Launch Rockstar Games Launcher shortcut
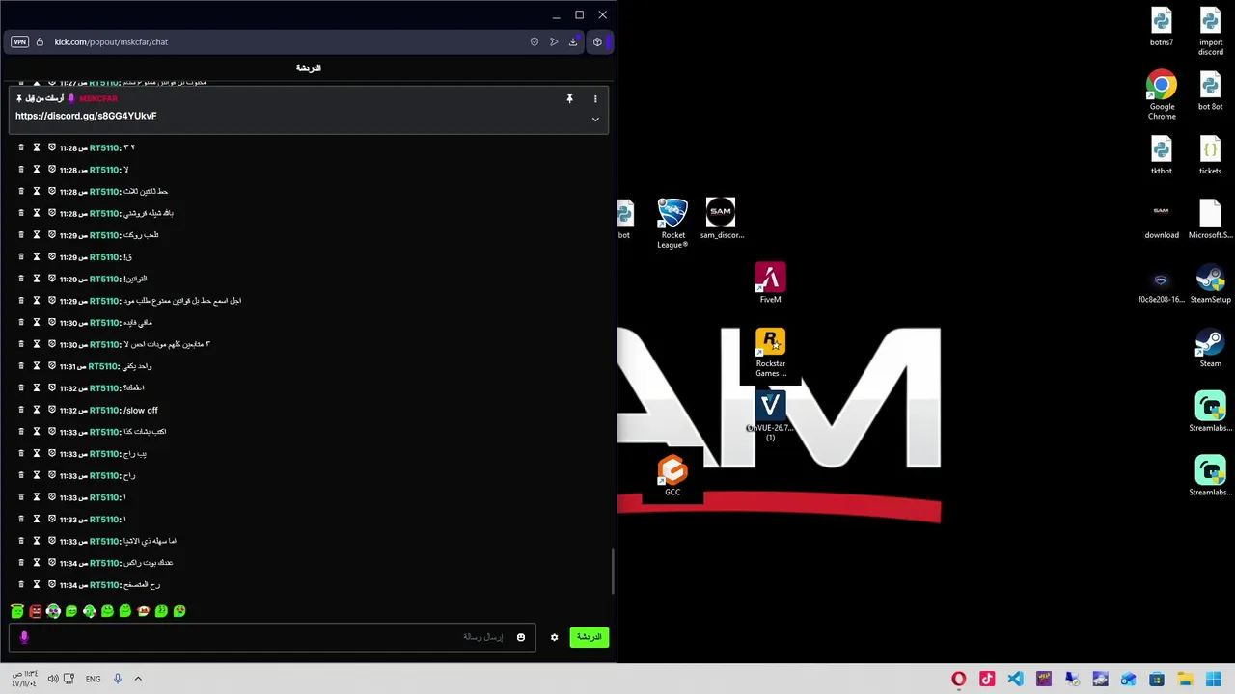1235x694 pixels. tap(770, 353)
